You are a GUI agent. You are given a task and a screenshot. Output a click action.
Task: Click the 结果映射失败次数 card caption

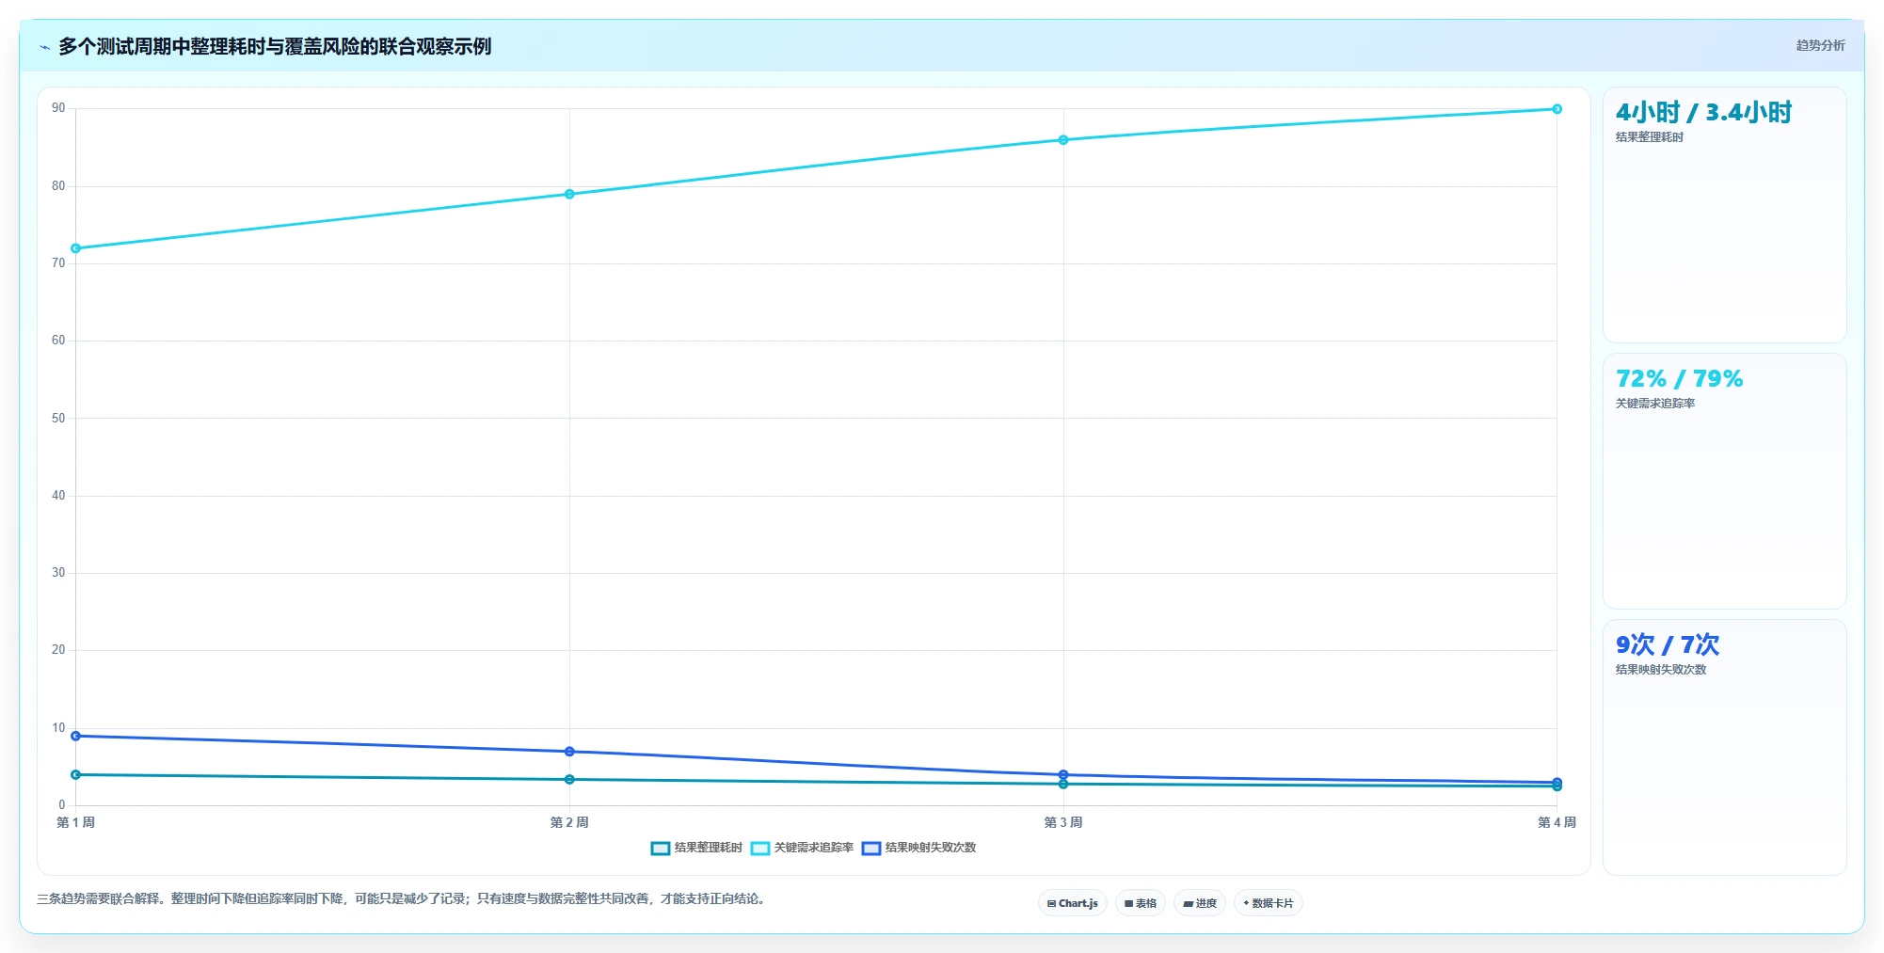point(1661,670)
